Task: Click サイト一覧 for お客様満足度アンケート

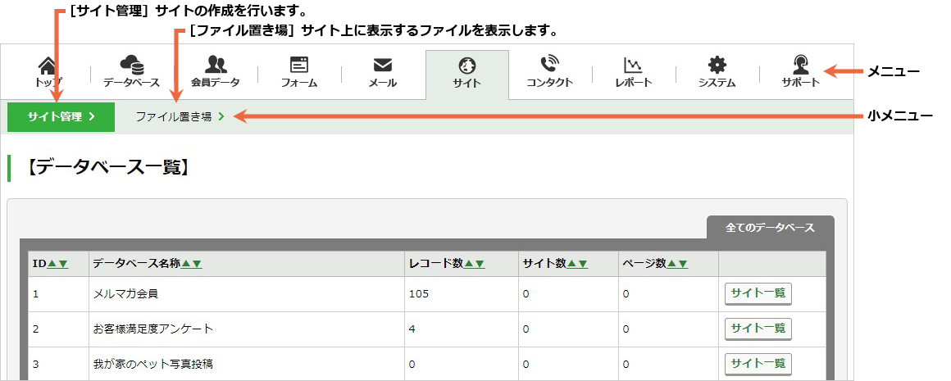Action: (x=758, y=329)
